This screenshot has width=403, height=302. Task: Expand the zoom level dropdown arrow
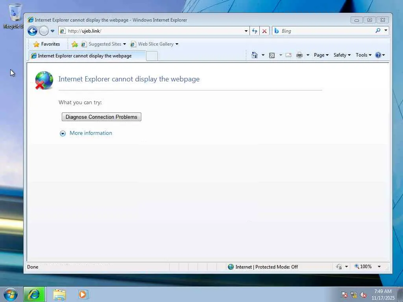click(x=379, y=267)
